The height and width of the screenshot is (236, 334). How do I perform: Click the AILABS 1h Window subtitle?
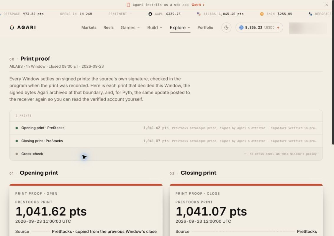[56, 67]
